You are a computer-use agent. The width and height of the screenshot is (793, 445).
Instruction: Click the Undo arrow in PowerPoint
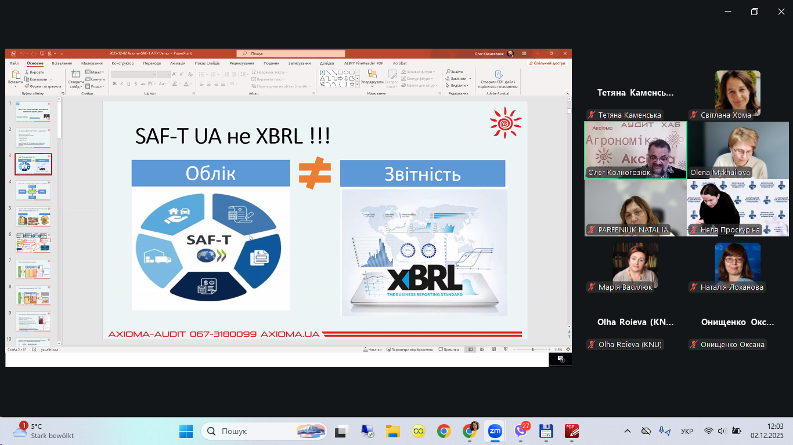[23, 54]
